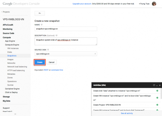
Task: Click the back arrow button
Action: (40, 13)
